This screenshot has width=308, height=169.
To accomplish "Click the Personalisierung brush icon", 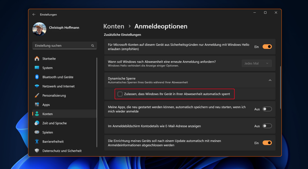I will [37, 95].
